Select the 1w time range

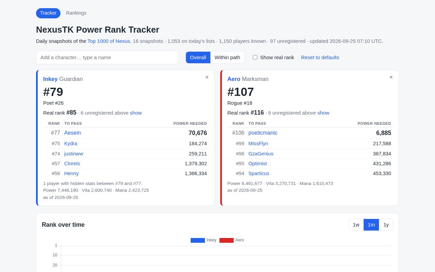[356, 225]
